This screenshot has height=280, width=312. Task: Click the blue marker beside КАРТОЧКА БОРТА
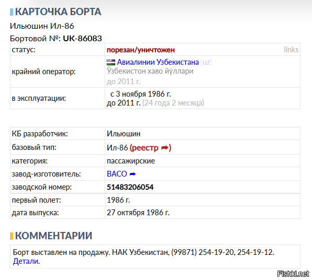click(12, 12)
